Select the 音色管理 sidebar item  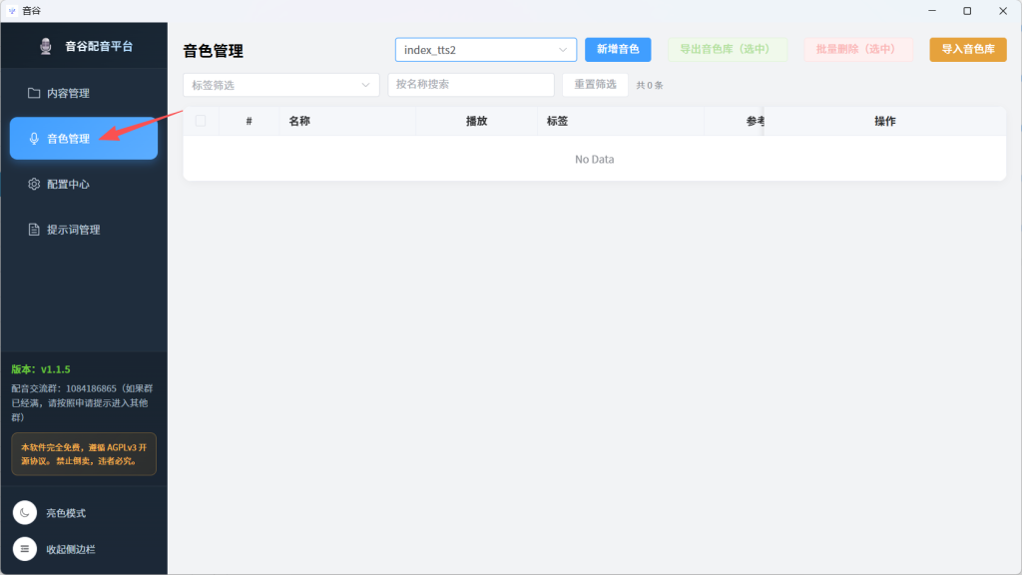[x=84, y=138]
